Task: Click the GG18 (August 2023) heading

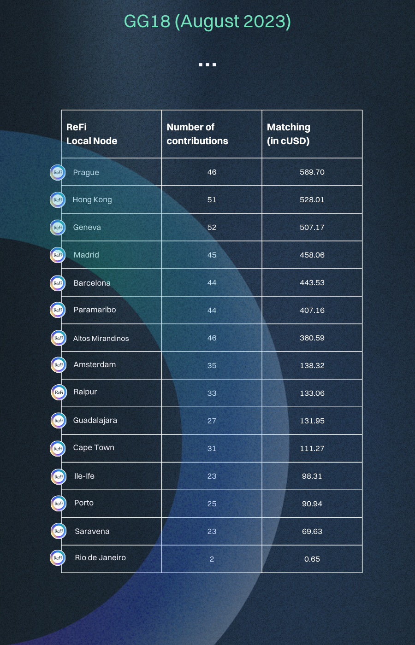Action: pos(207,22)
